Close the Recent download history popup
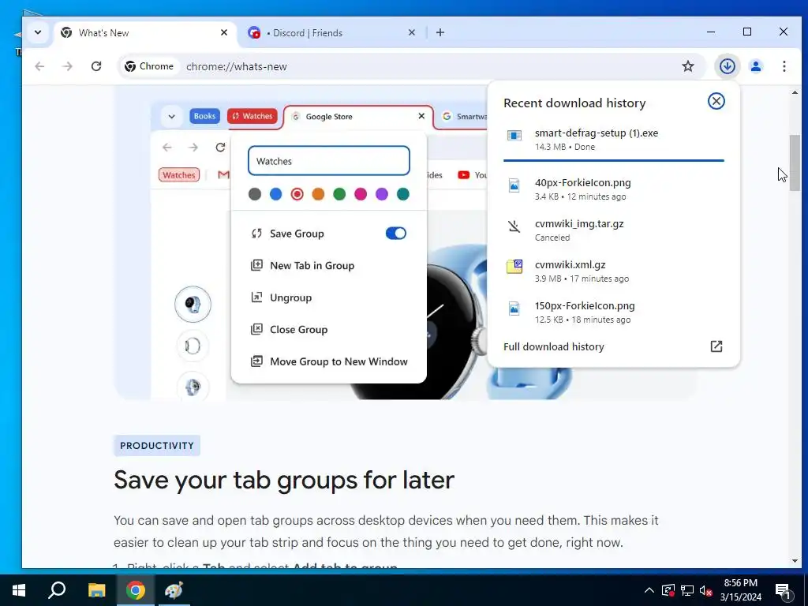Viewport: 808px width, 606px height. (716, 101)
